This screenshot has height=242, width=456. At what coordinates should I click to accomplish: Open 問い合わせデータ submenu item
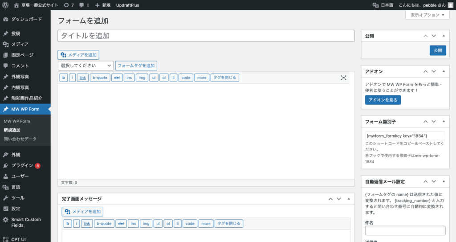[x=20, y=139]
